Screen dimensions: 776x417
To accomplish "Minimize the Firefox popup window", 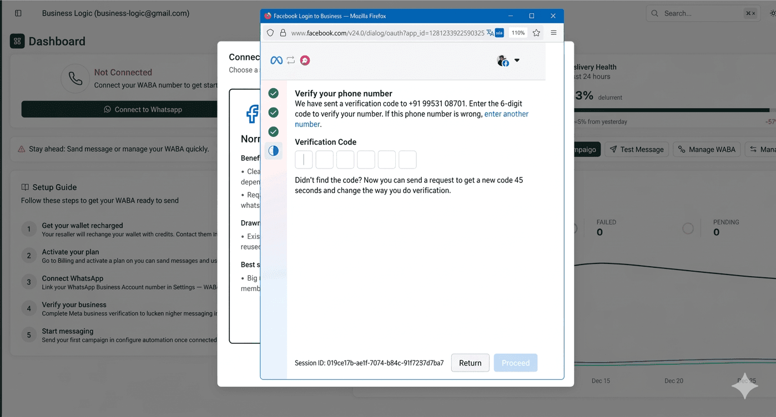I will [511, 16].
